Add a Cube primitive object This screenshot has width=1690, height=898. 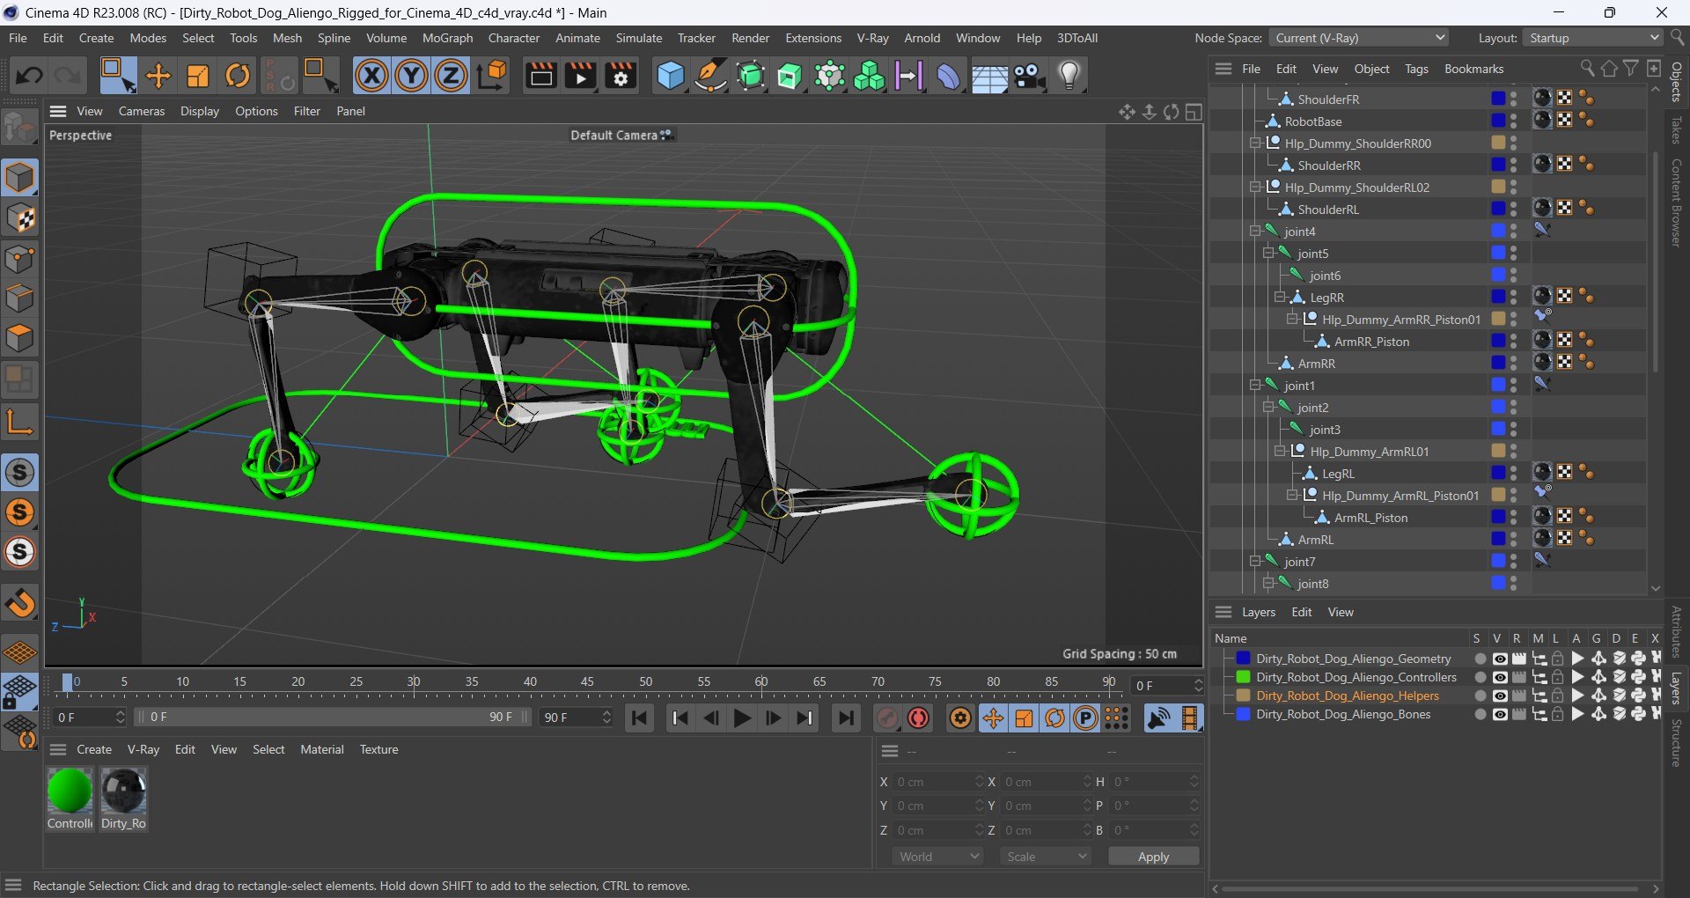pos(671,76)
